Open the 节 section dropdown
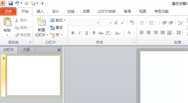This screenshot has width=188, height=103. (x=56, y=35)
